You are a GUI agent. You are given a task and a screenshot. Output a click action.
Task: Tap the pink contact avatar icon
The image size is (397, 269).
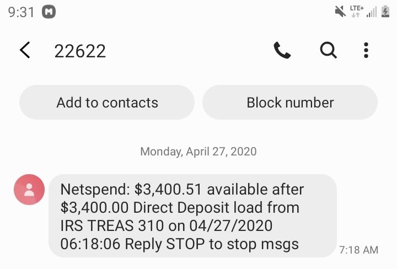(29, 189)
